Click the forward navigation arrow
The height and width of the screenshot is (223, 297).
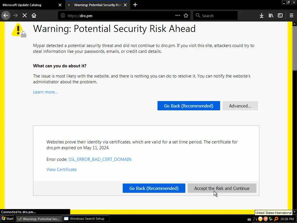(x=15, y=16)
